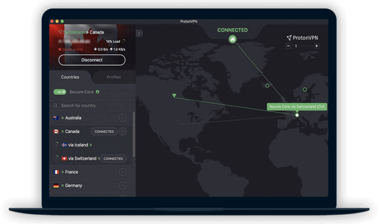This screenshot has width=380, height=224.
Task: Click the Switzerland flag icon
Action: 64,158
